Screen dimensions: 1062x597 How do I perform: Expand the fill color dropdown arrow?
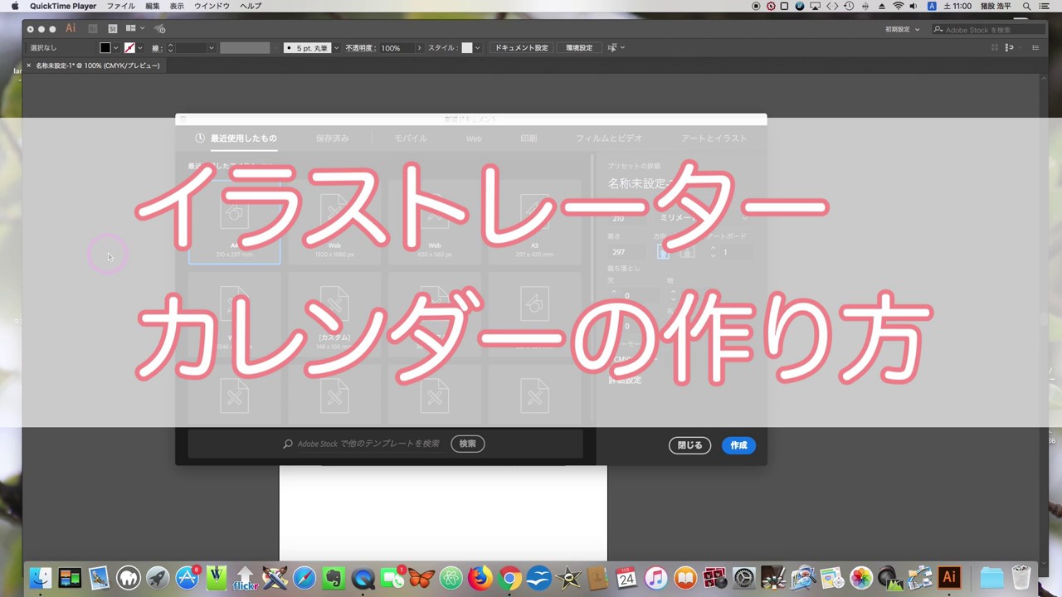tap(115, 48)
